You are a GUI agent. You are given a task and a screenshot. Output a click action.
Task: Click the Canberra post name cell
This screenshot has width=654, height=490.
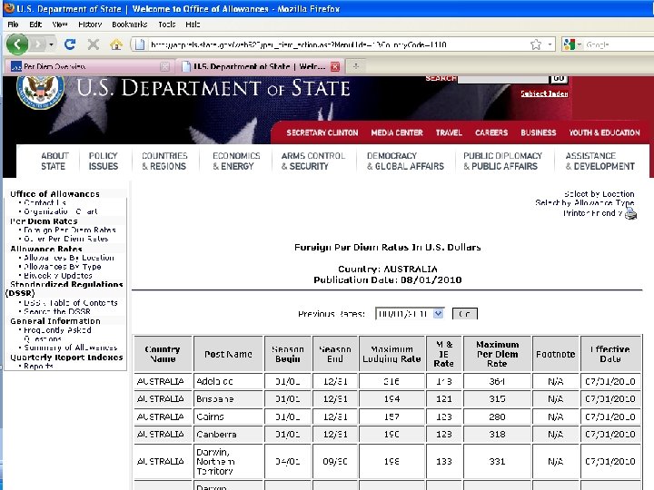228,434
